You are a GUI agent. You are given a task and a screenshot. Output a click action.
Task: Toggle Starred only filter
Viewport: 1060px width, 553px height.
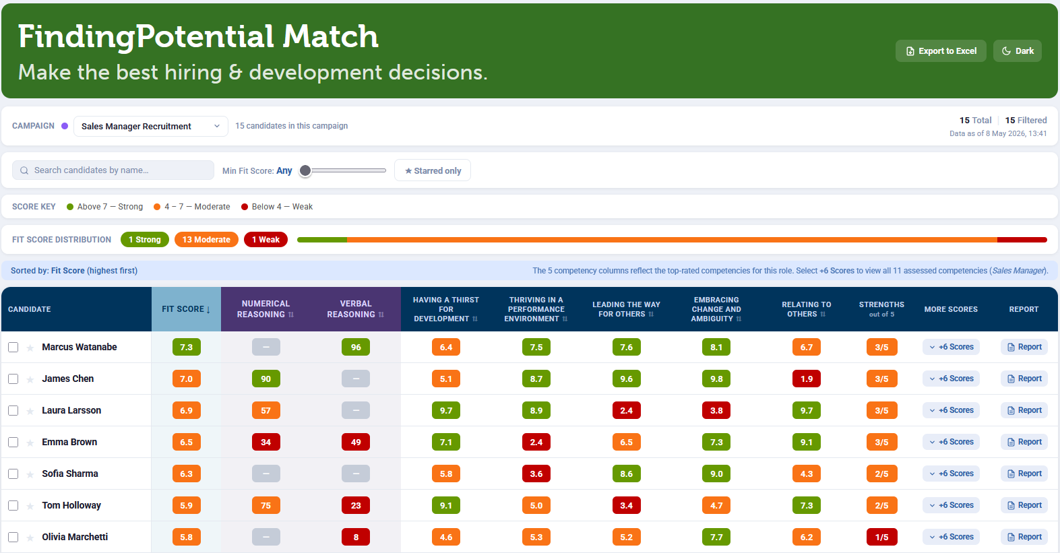433,170
